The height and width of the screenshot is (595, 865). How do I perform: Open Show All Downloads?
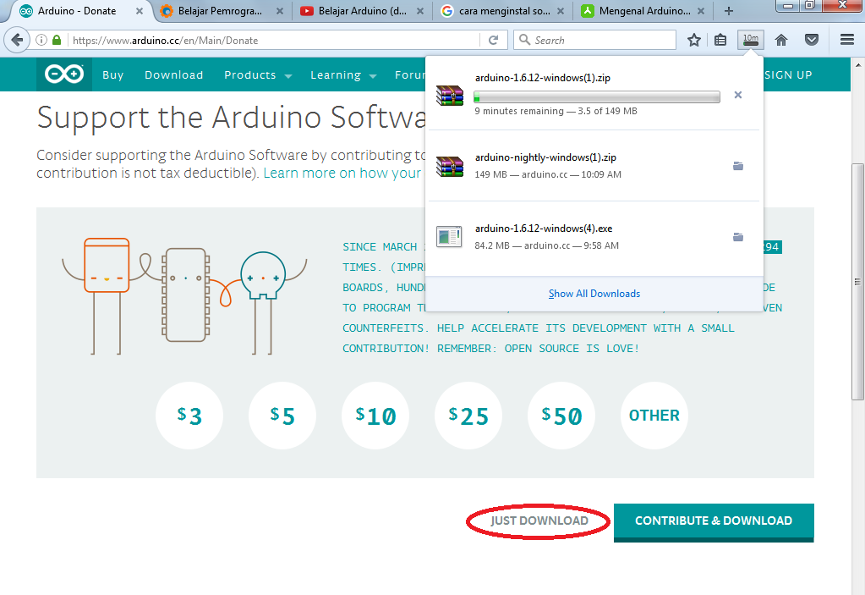(594, 293)
